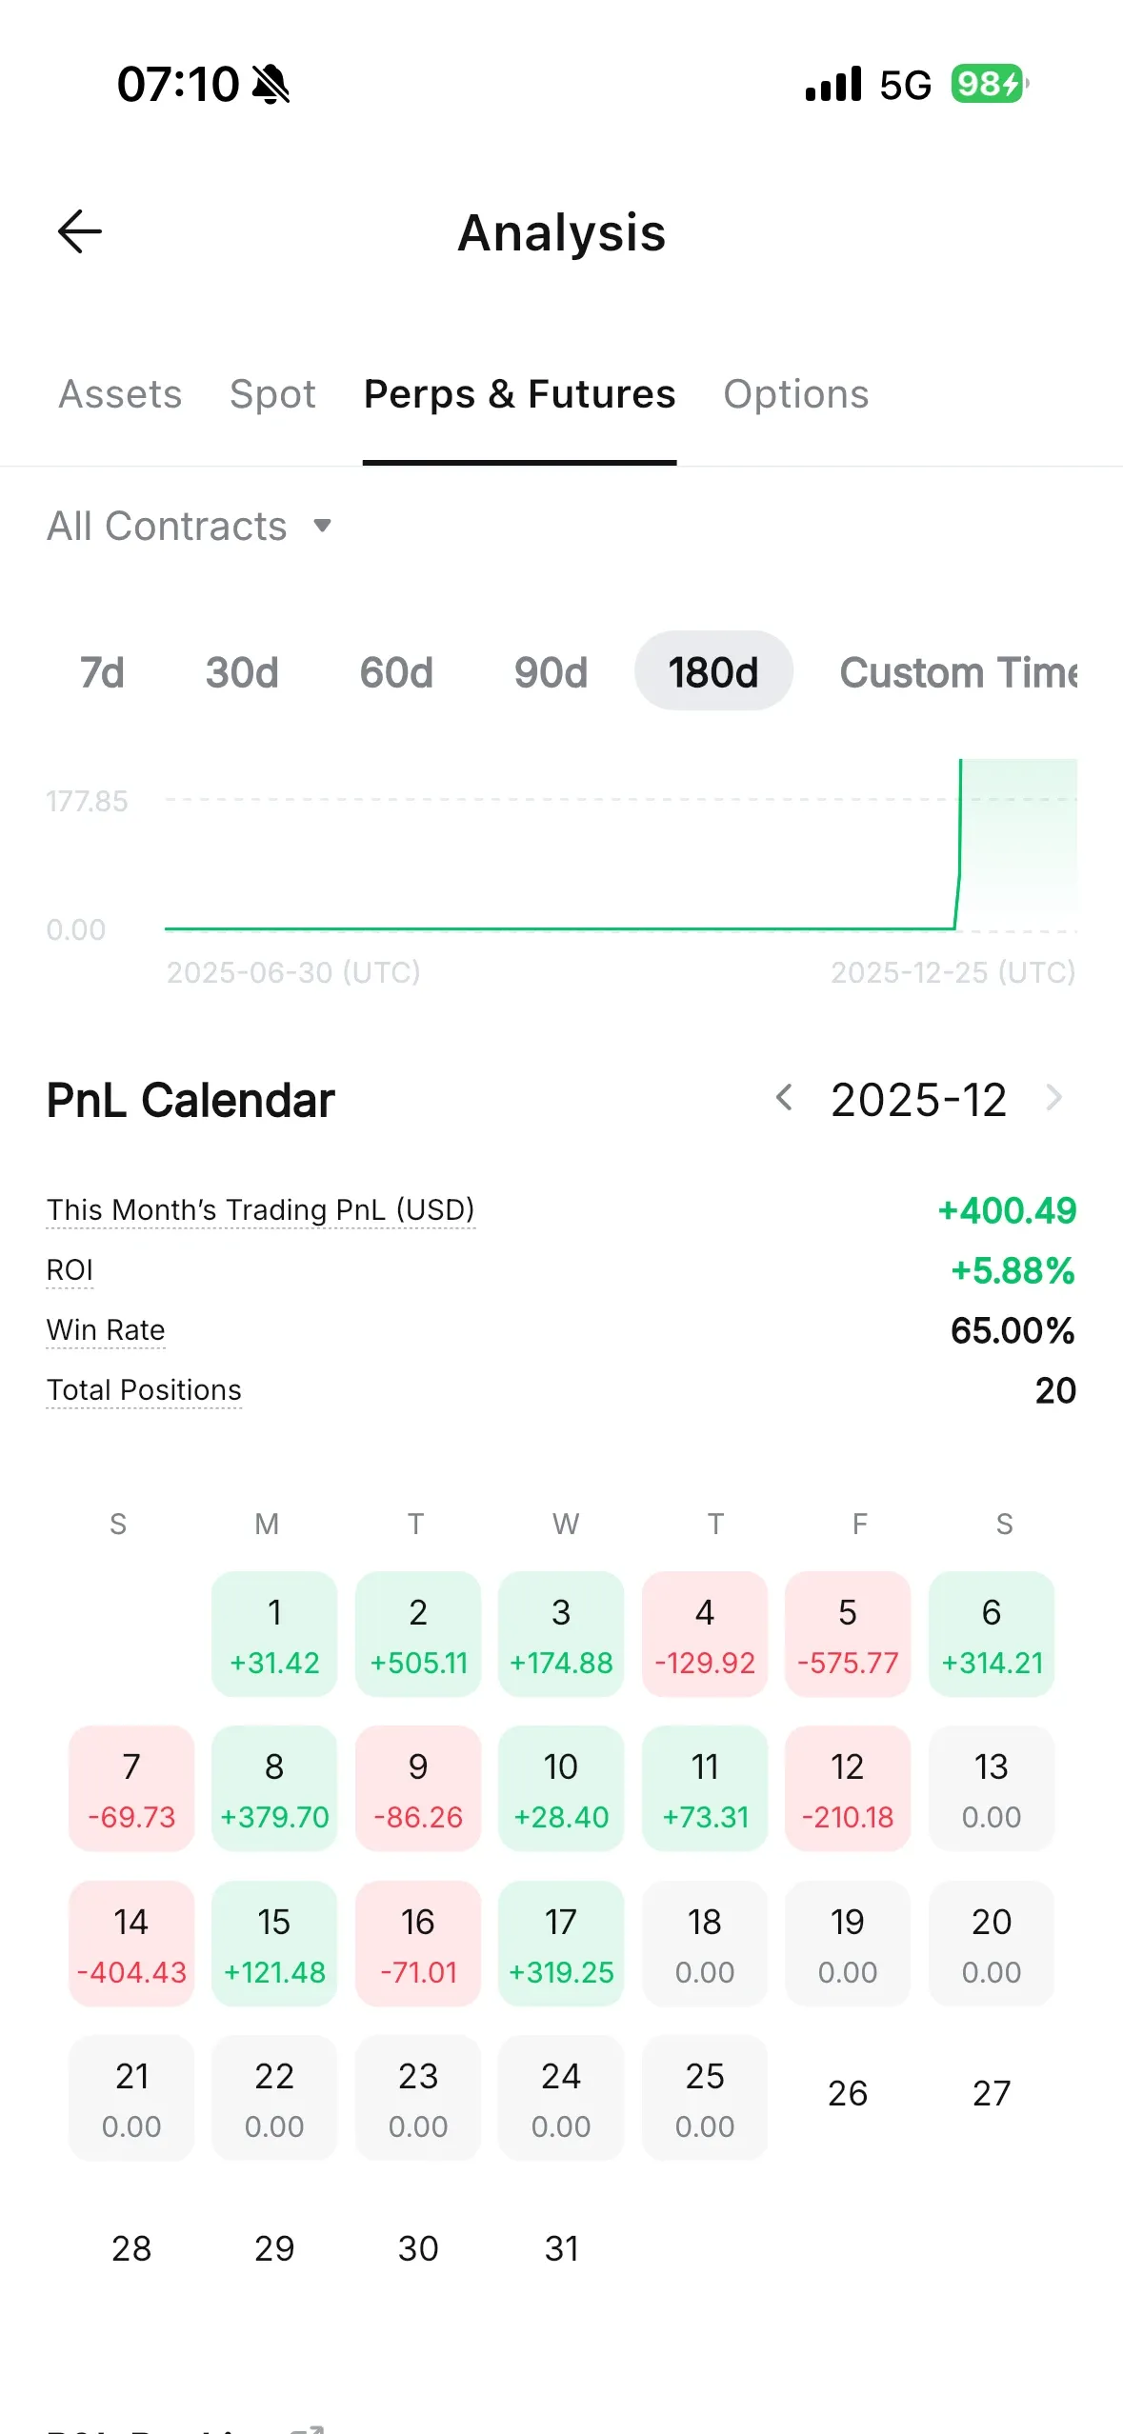Switch to the Assets tab
The width and height of the screenshot is (1123, 2434).
coord(120,394)
